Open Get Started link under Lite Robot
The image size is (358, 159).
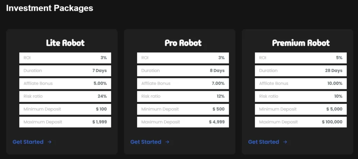coord(28,142)
